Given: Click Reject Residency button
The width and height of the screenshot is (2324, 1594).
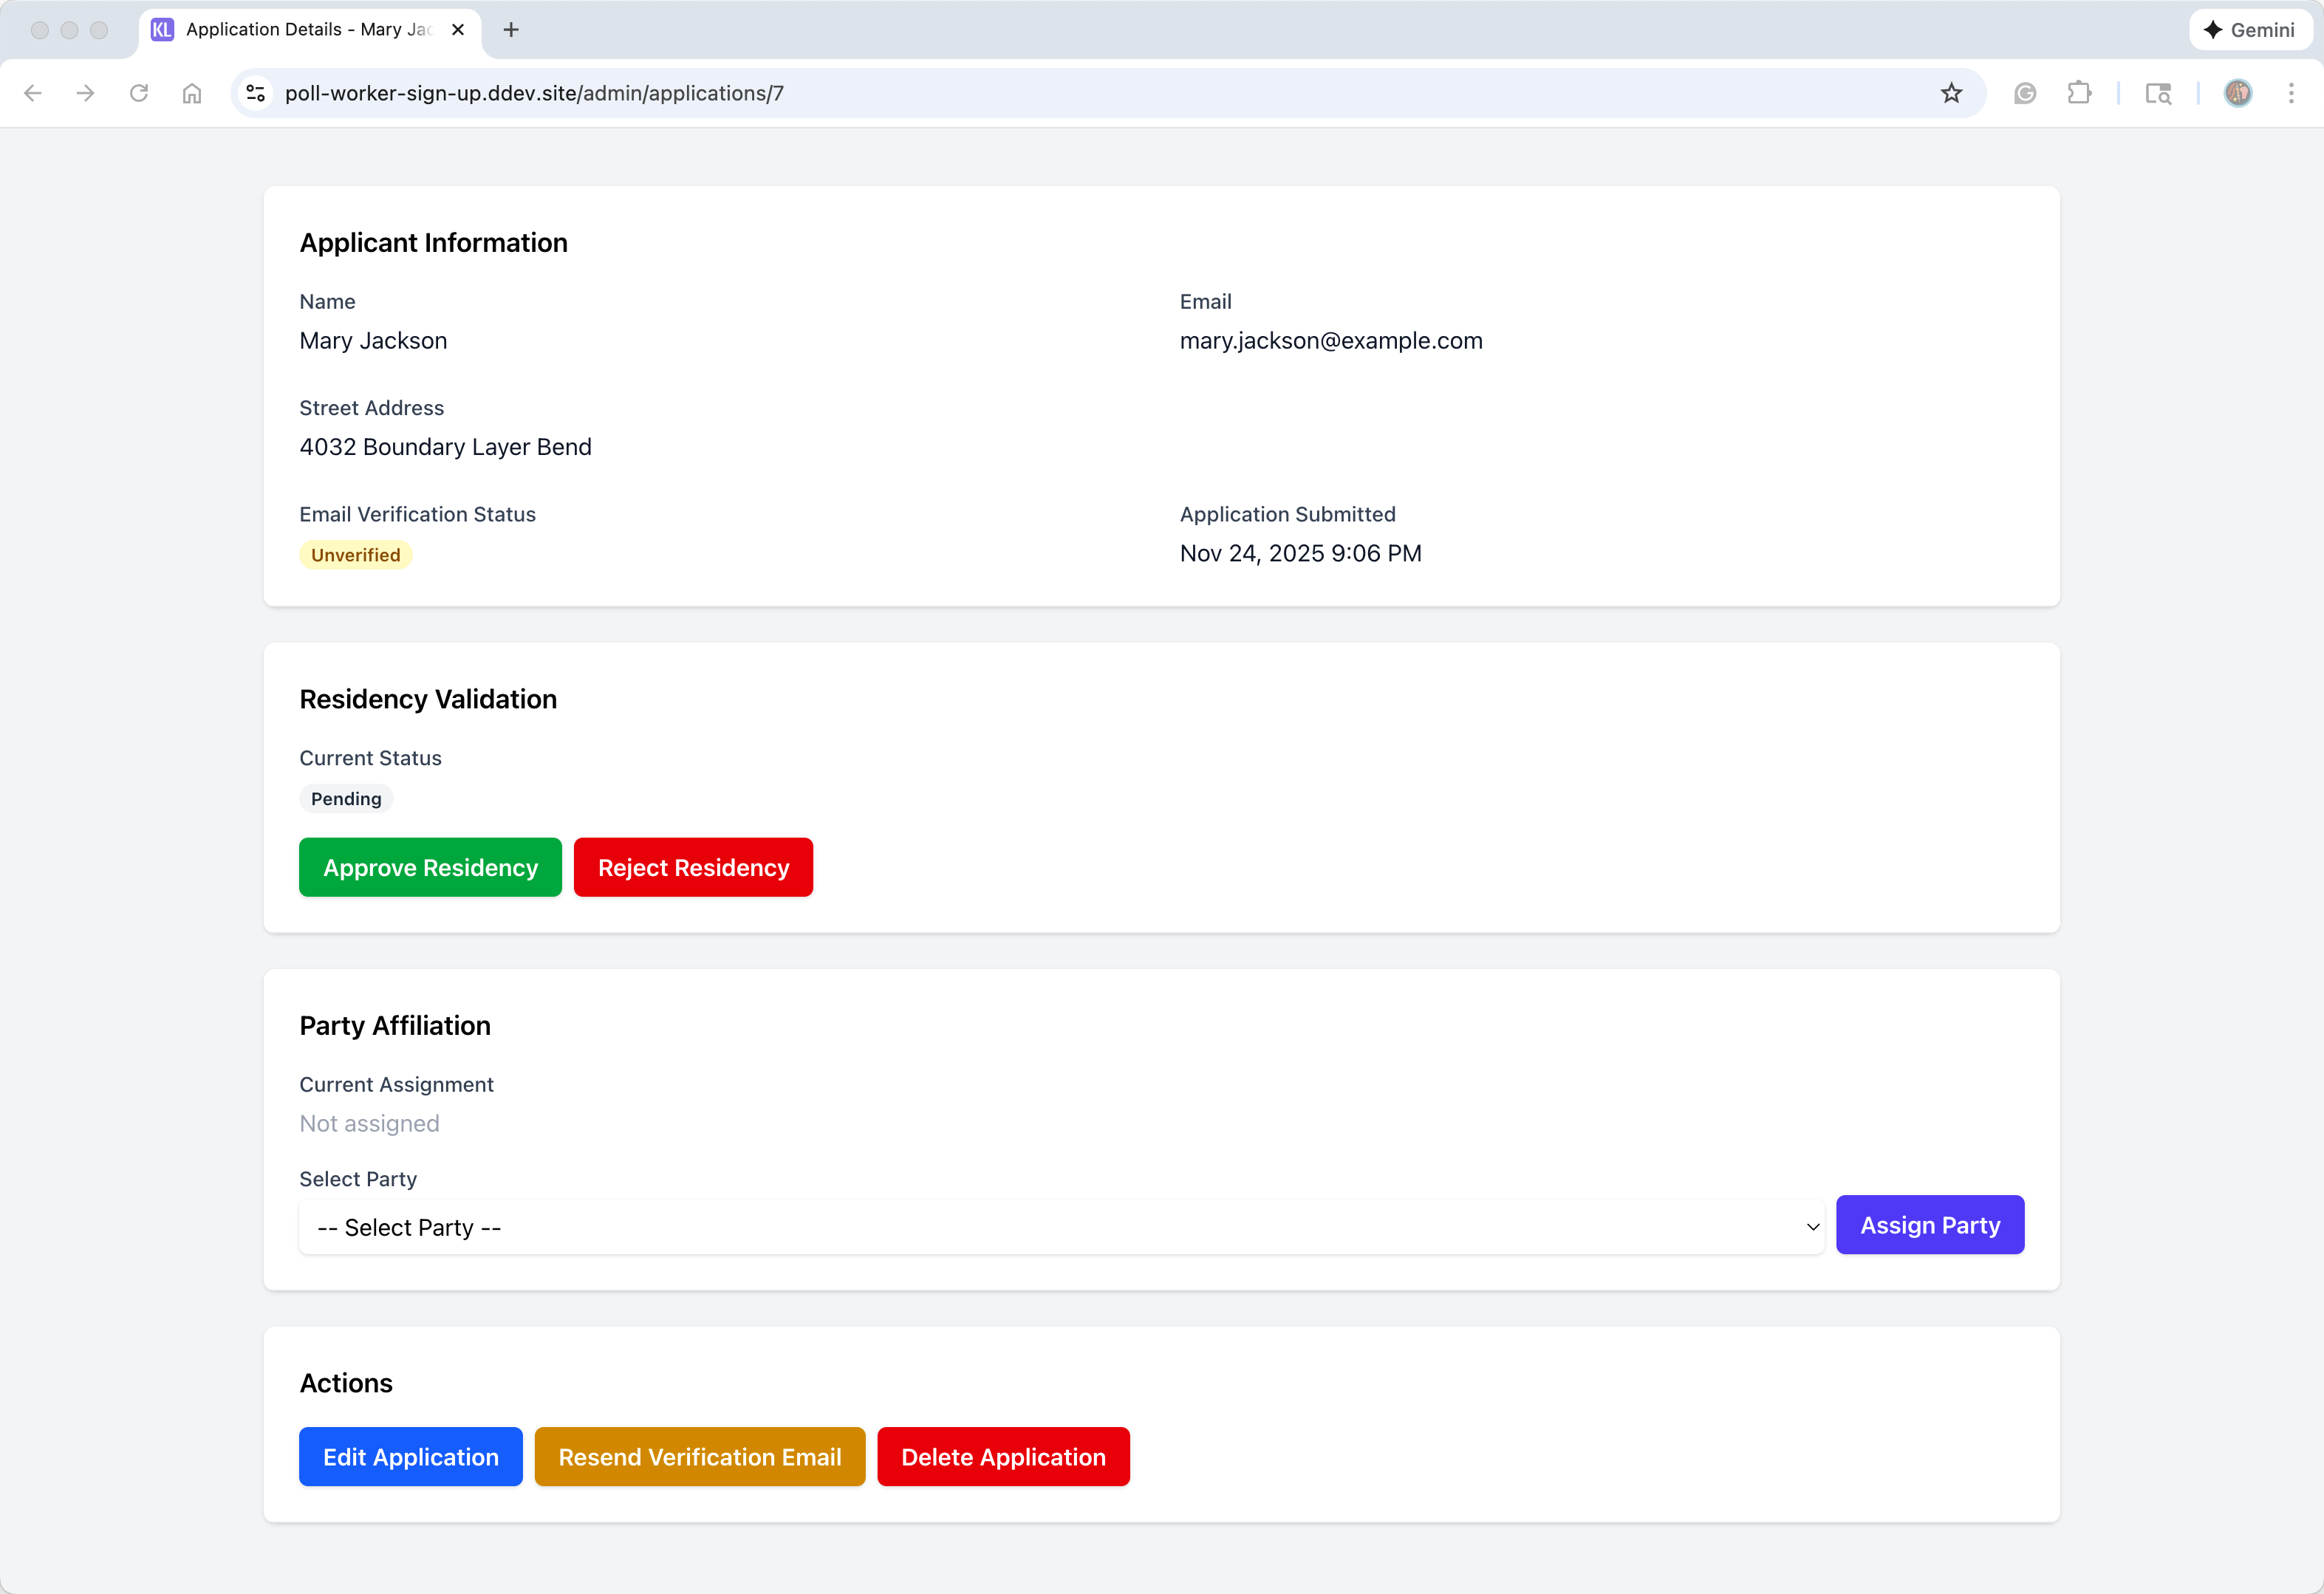Looking at the screenshot, I should point(693,867).
